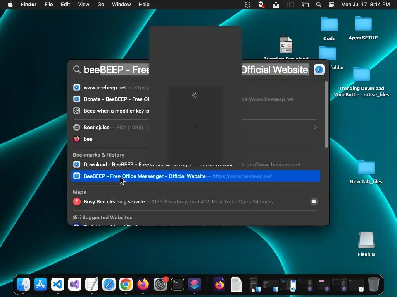Image resolution: width=397 pixels, height=297 pixels.
Task: Open Terminal from the Dock
Action: (178, 284)
